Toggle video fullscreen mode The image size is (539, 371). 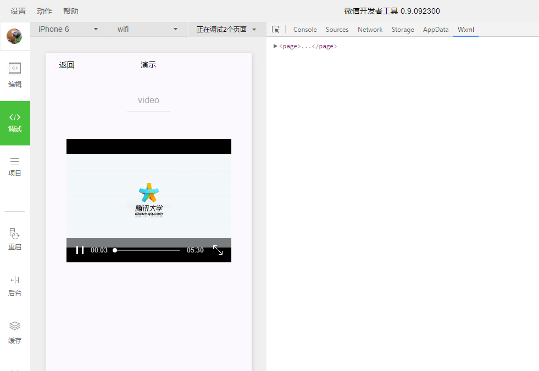click(218, 250)
